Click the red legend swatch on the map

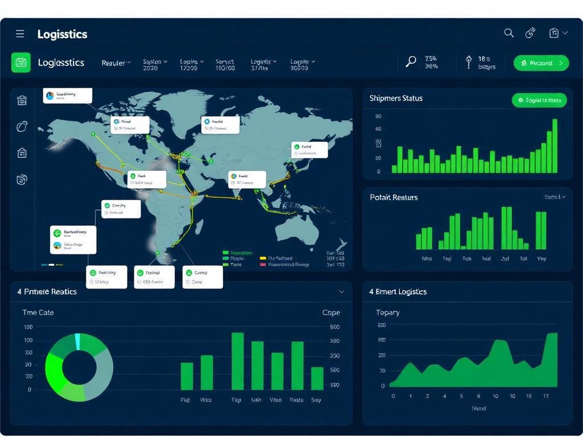(x=263, y=265)
